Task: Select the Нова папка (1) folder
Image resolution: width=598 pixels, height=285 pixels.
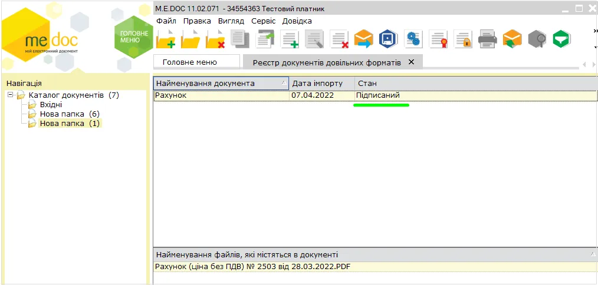Action: [70, 124]
